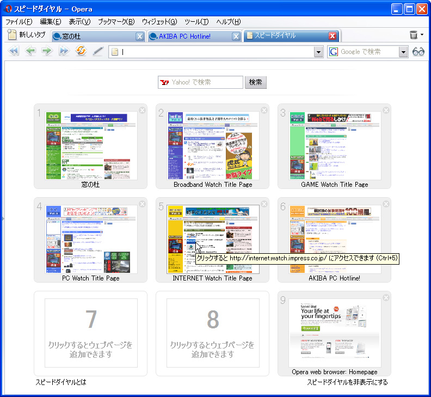Open the ヘルプ(H) menu
The image size is (431, 397).
[229, 22]
